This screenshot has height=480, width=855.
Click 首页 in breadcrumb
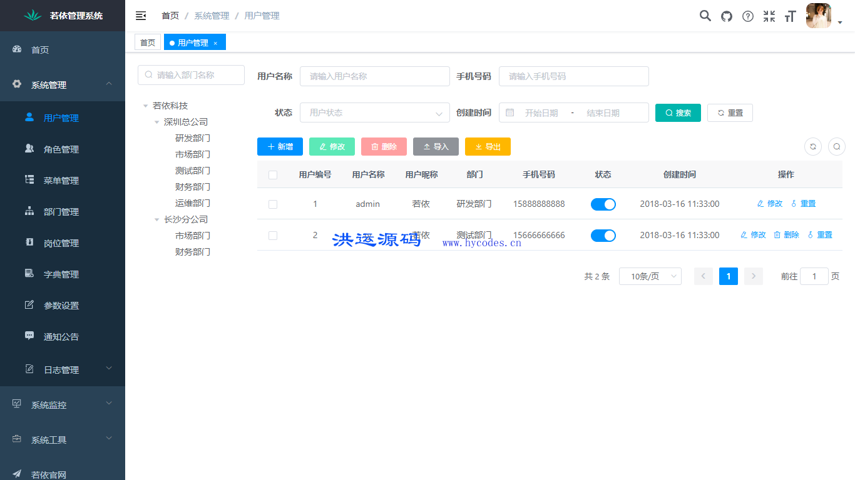point(170,16)
